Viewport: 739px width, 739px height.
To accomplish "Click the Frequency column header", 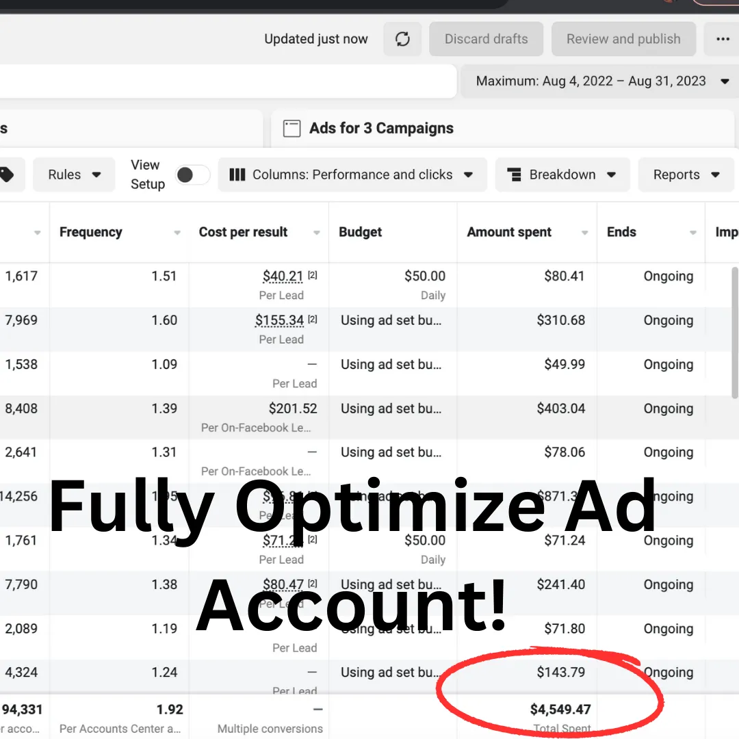I will coord(90,232).
